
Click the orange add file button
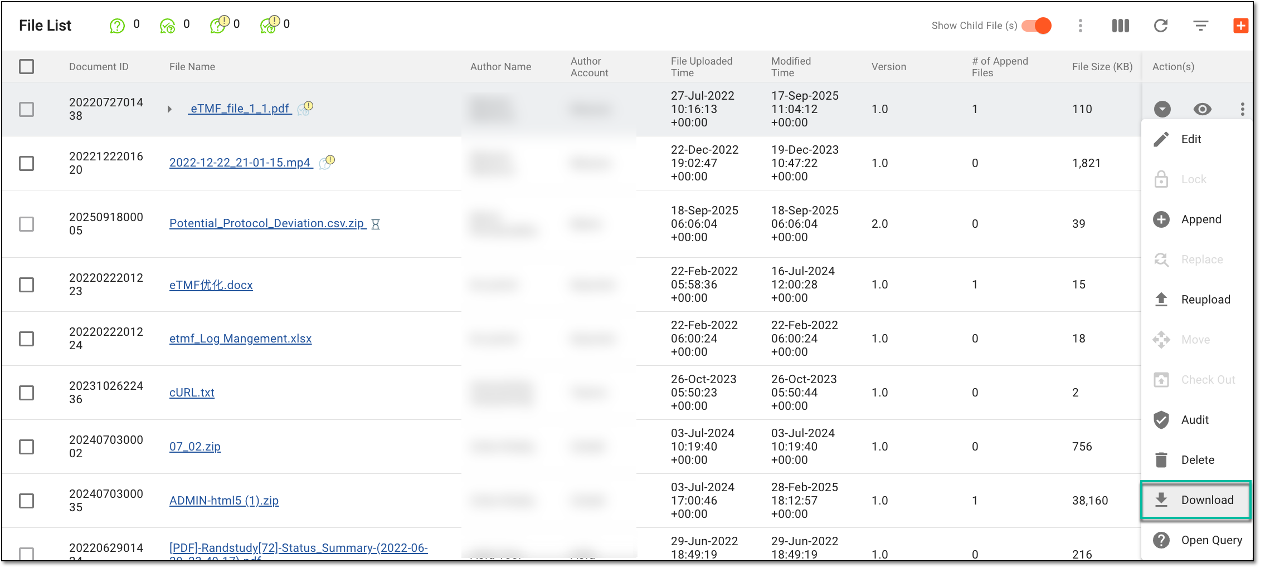(x=1240, y=26)
